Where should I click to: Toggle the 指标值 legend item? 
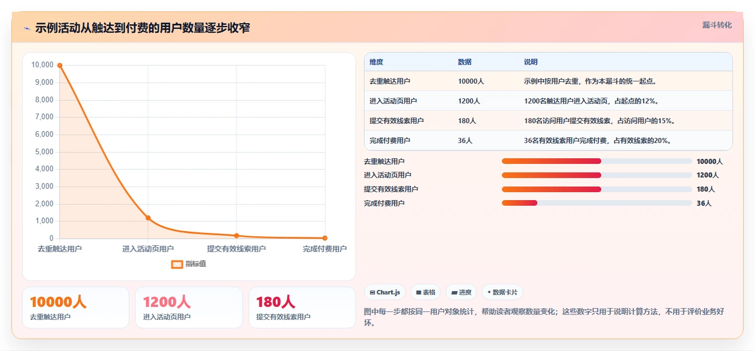[189, 264]
